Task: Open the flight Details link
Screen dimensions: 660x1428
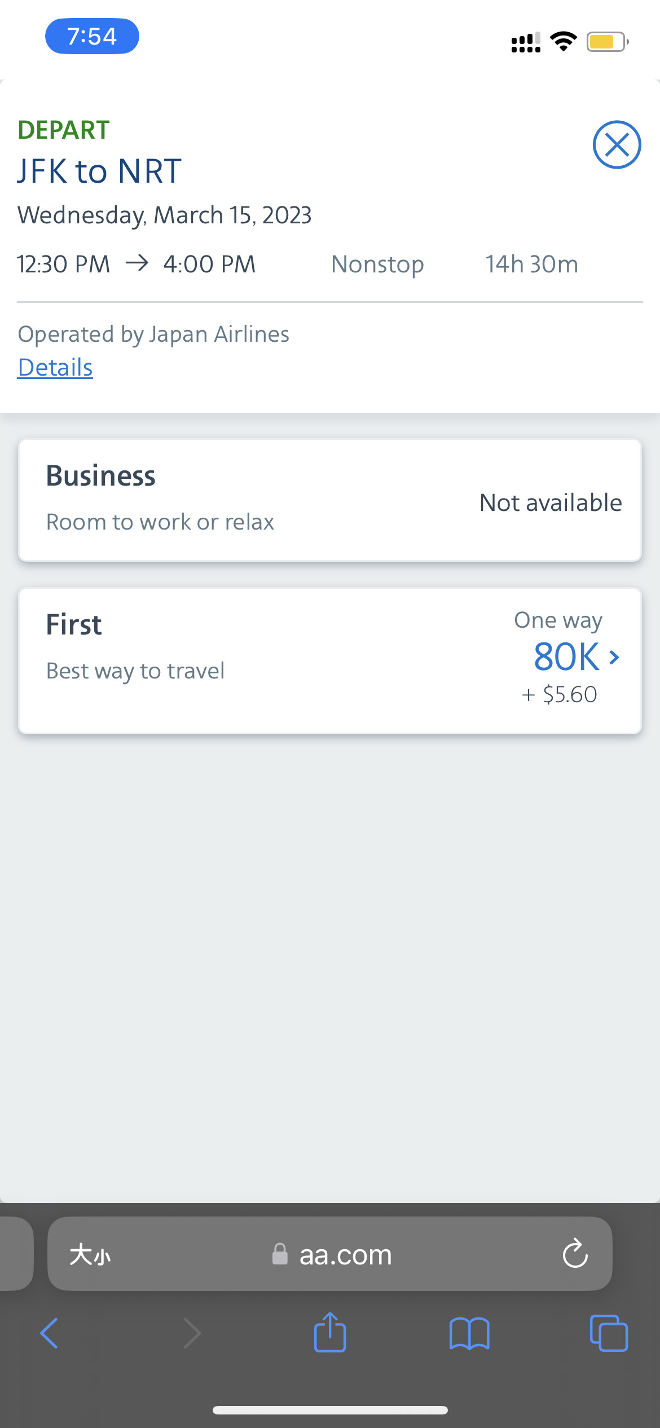Action: pos(55,368)
